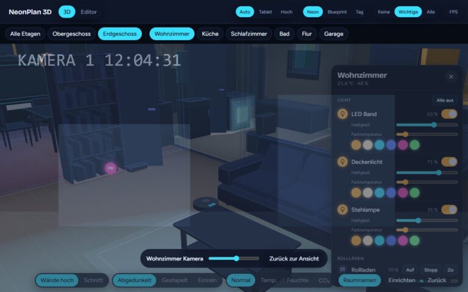Select the robot vacuum on the floor

(x=206, y=203)
